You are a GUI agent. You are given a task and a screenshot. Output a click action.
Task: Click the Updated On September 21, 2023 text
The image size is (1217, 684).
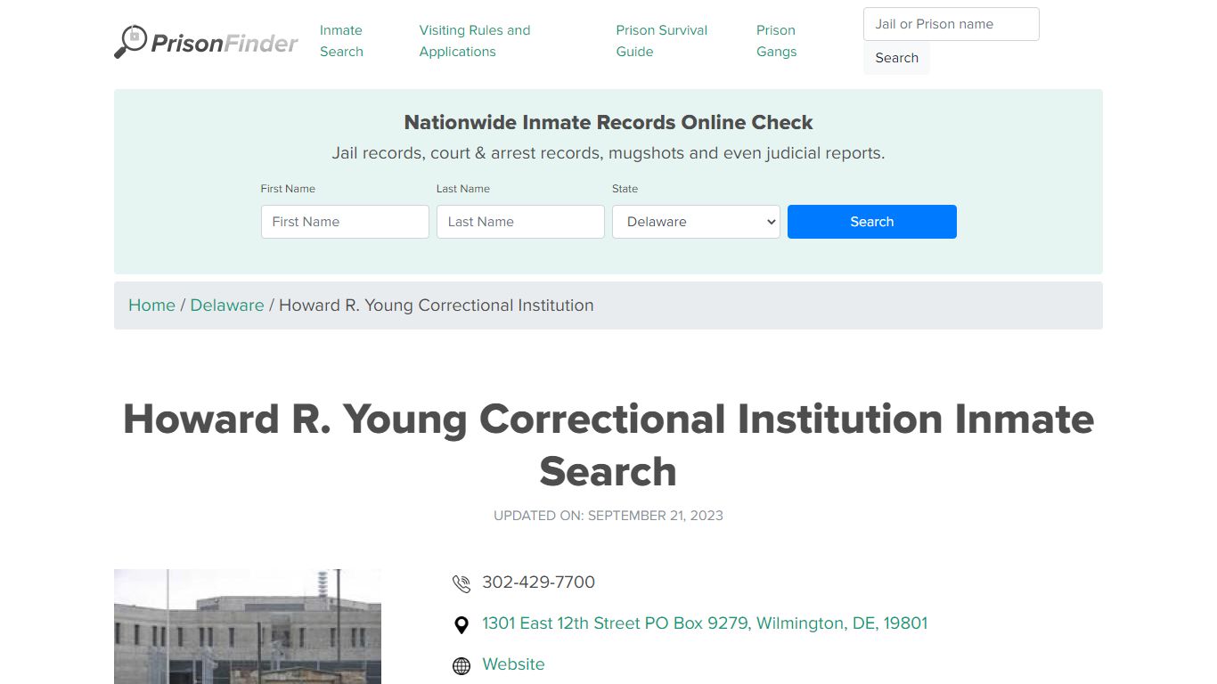coord(608,516)
